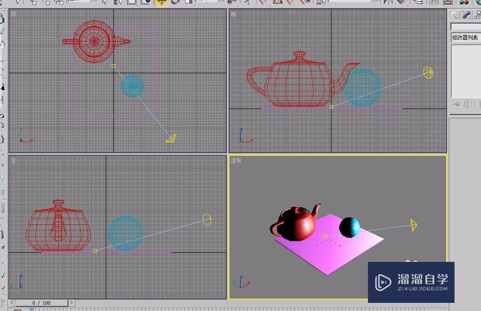This screenshot has width=481, height=311.
Task: Pick the Select Object cursor tool
Action: click(105, 2)
